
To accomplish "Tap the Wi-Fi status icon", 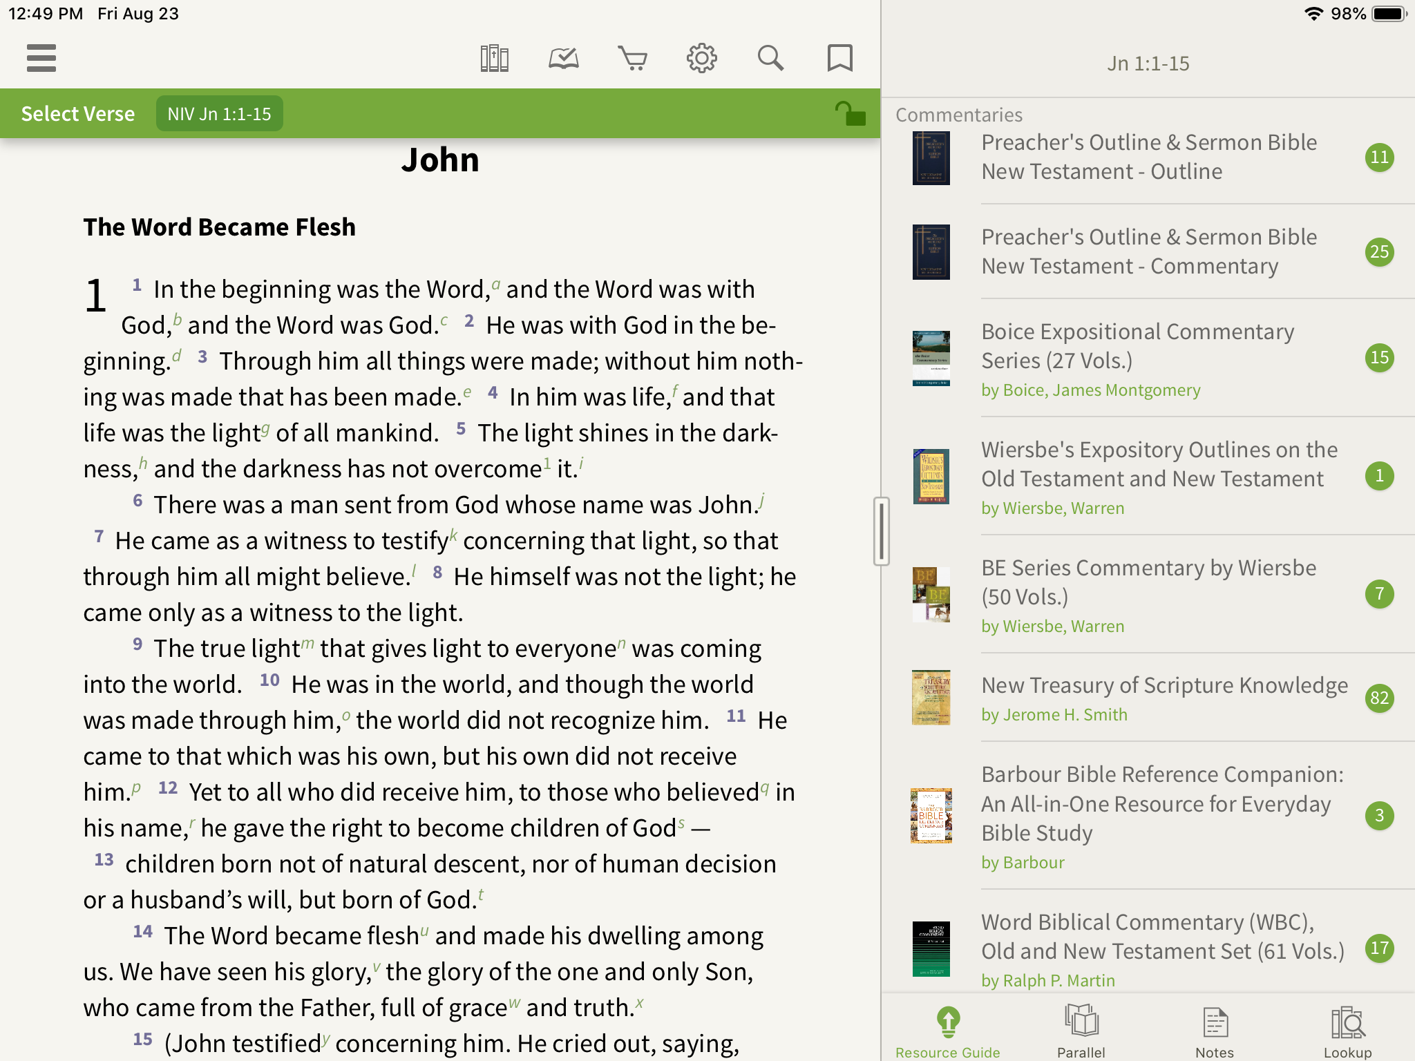I will click(x=1314, y=14).
